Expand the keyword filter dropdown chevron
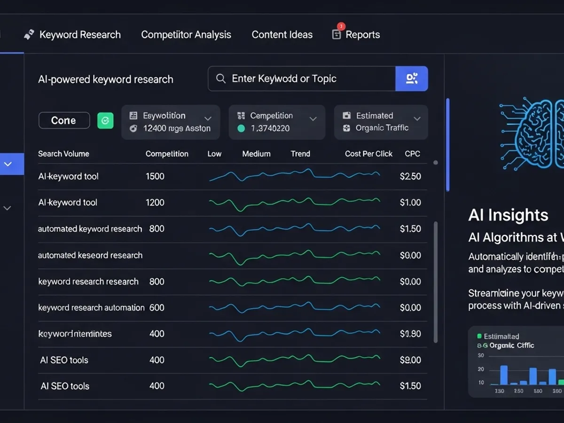 tap(207, 118)
